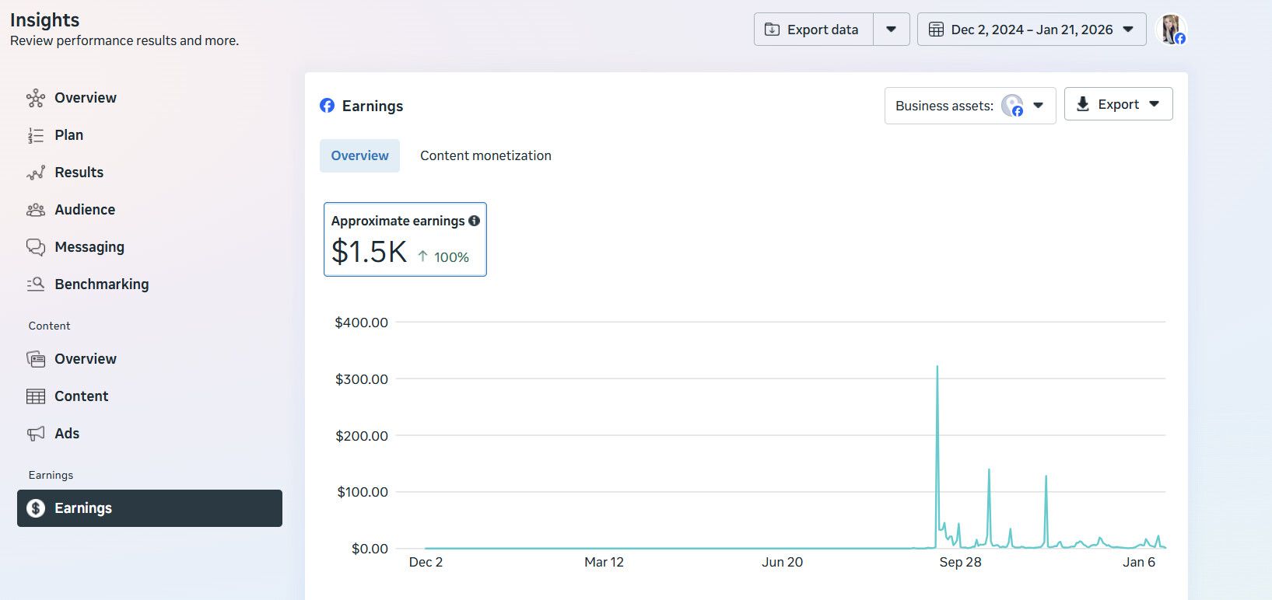1272x600 pixels.
Task: Click the Overview network icon in sidebar
Action: point(36,98)
